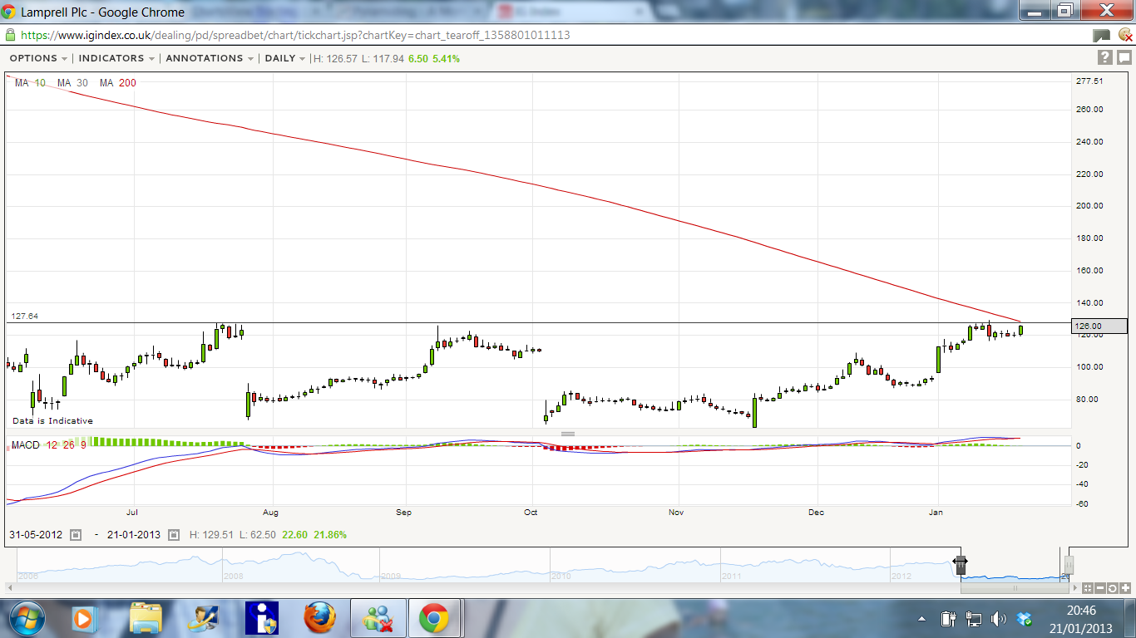Click the zoom out minus icon
Screen dimensions: 1136x638
coord(1100,588)
